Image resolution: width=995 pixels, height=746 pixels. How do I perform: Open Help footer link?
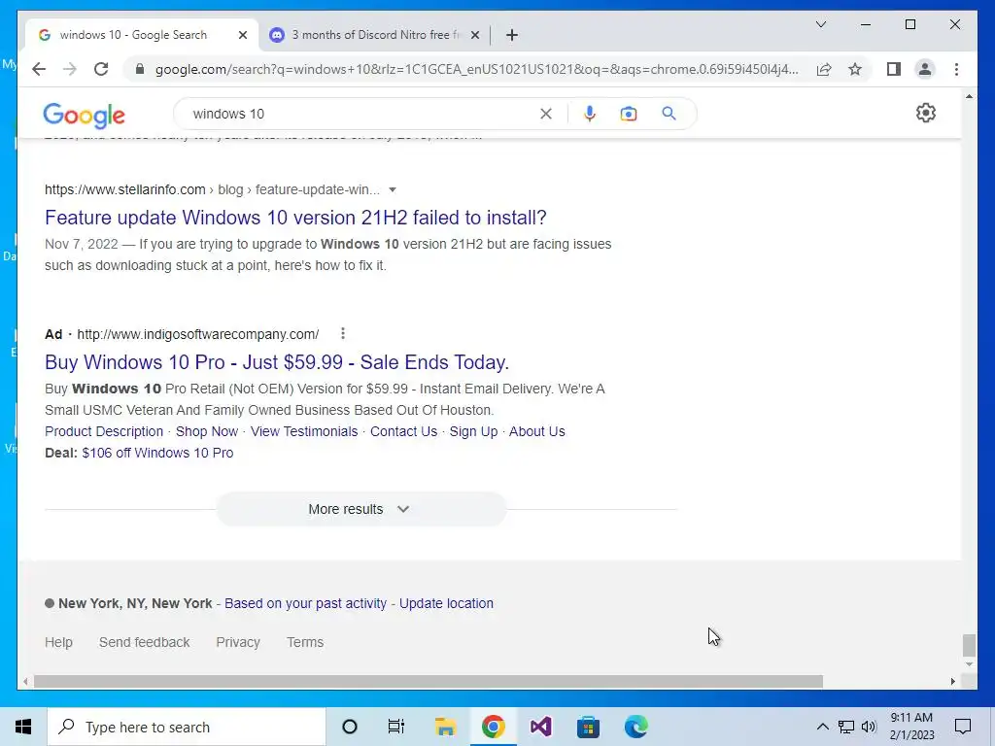tap(58, 643)
